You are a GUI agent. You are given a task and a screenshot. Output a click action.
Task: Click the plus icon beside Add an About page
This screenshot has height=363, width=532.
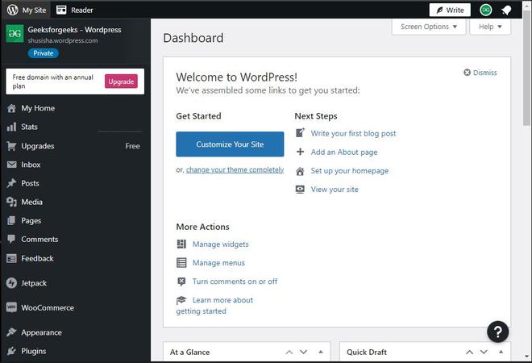pos(300,152)
